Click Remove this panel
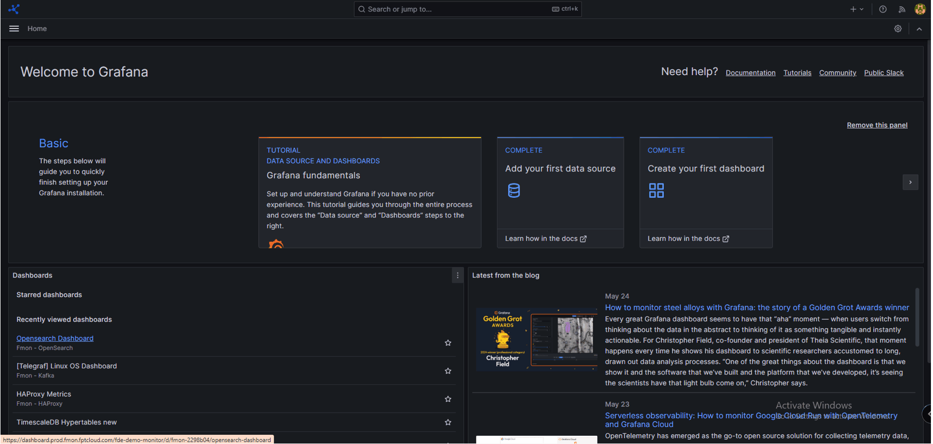 coord(877,125)
